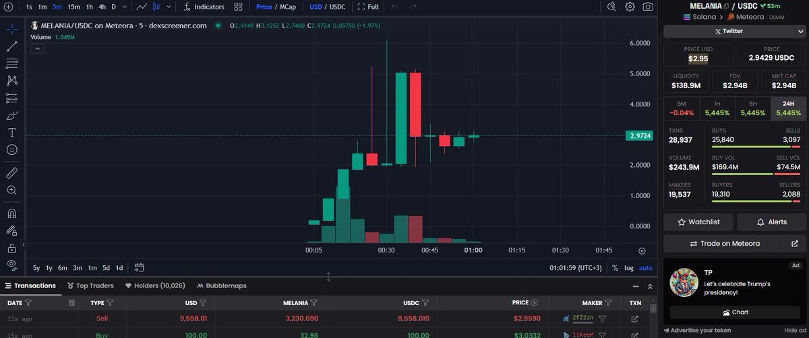Select the trend line drawing tool
The width and height of the screenshot is (809, 338).
point(11,46)
